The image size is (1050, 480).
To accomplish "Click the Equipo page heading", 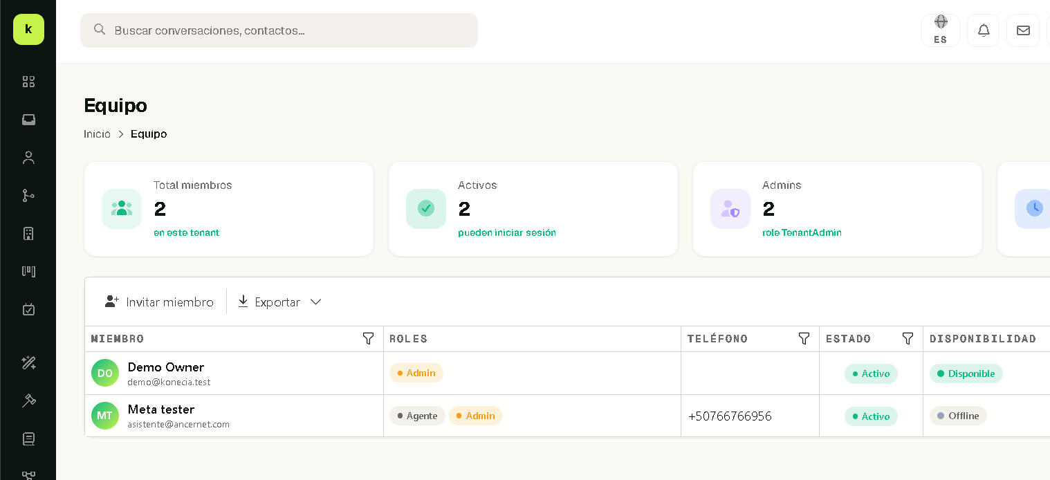I will tap(116, 105).
